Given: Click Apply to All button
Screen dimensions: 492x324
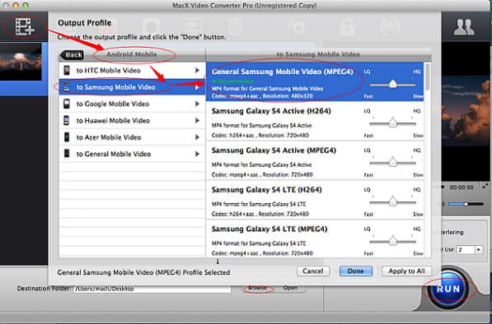Looking at the screenshot, I should (406, 271).
